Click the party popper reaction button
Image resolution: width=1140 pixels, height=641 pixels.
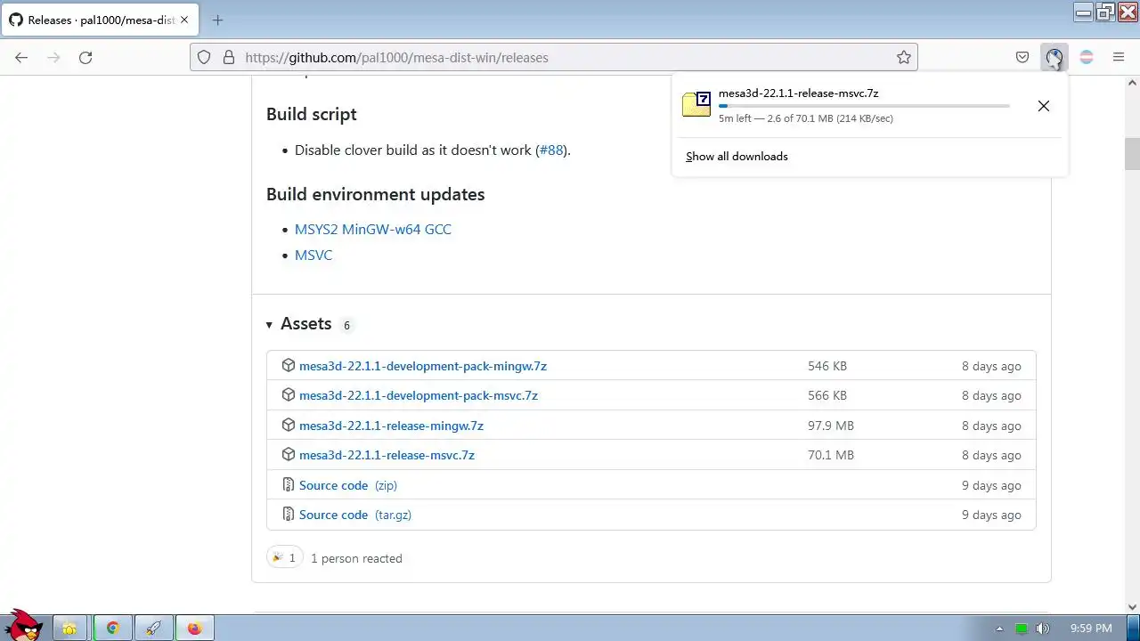(x=284, y=558)
